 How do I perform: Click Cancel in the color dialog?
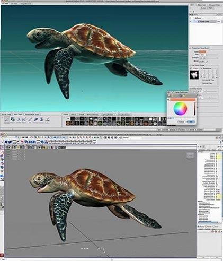point(182,122)
